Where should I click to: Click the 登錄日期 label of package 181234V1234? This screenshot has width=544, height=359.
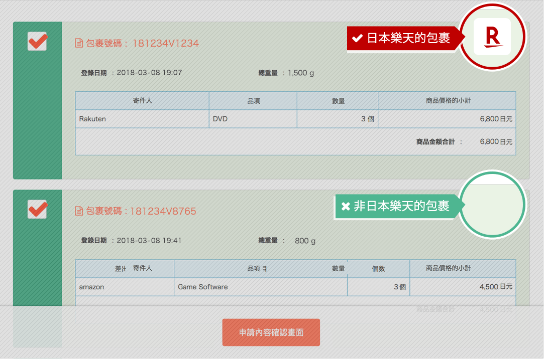point(93,73)
